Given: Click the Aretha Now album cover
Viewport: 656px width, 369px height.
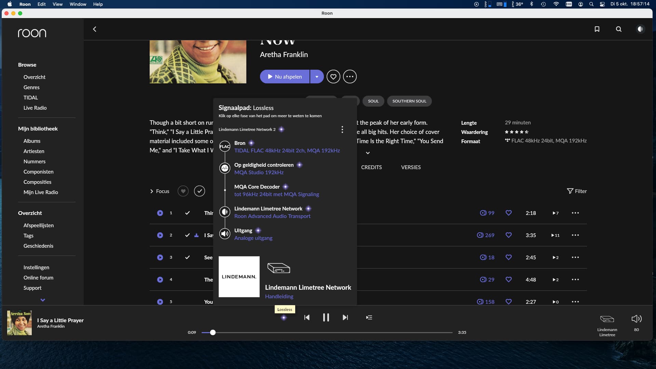Looking at the screenshot, I should click(x=198, y=62).
